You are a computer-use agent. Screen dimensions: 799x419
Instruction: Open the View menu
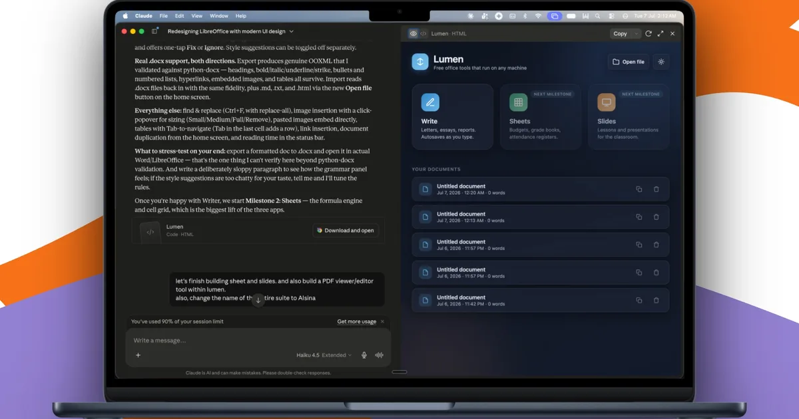click(197, 15)
